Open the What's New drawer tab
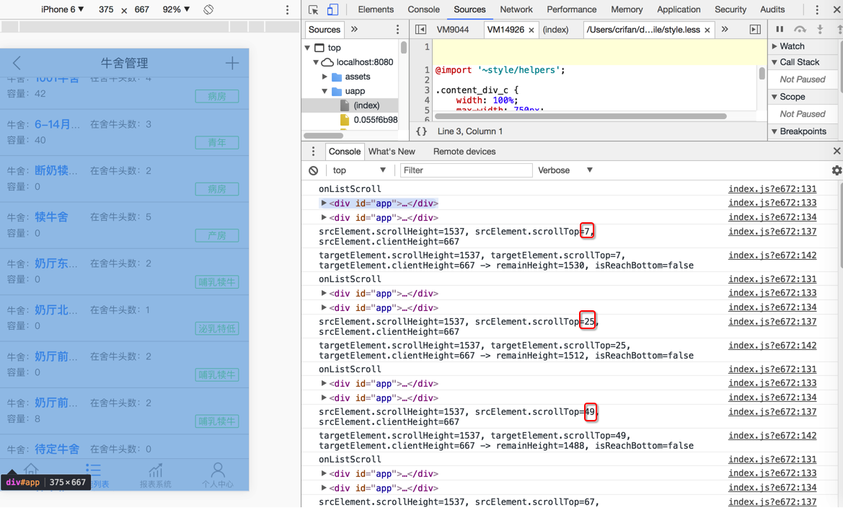The image size is (843, 508). tap(392, 152)
